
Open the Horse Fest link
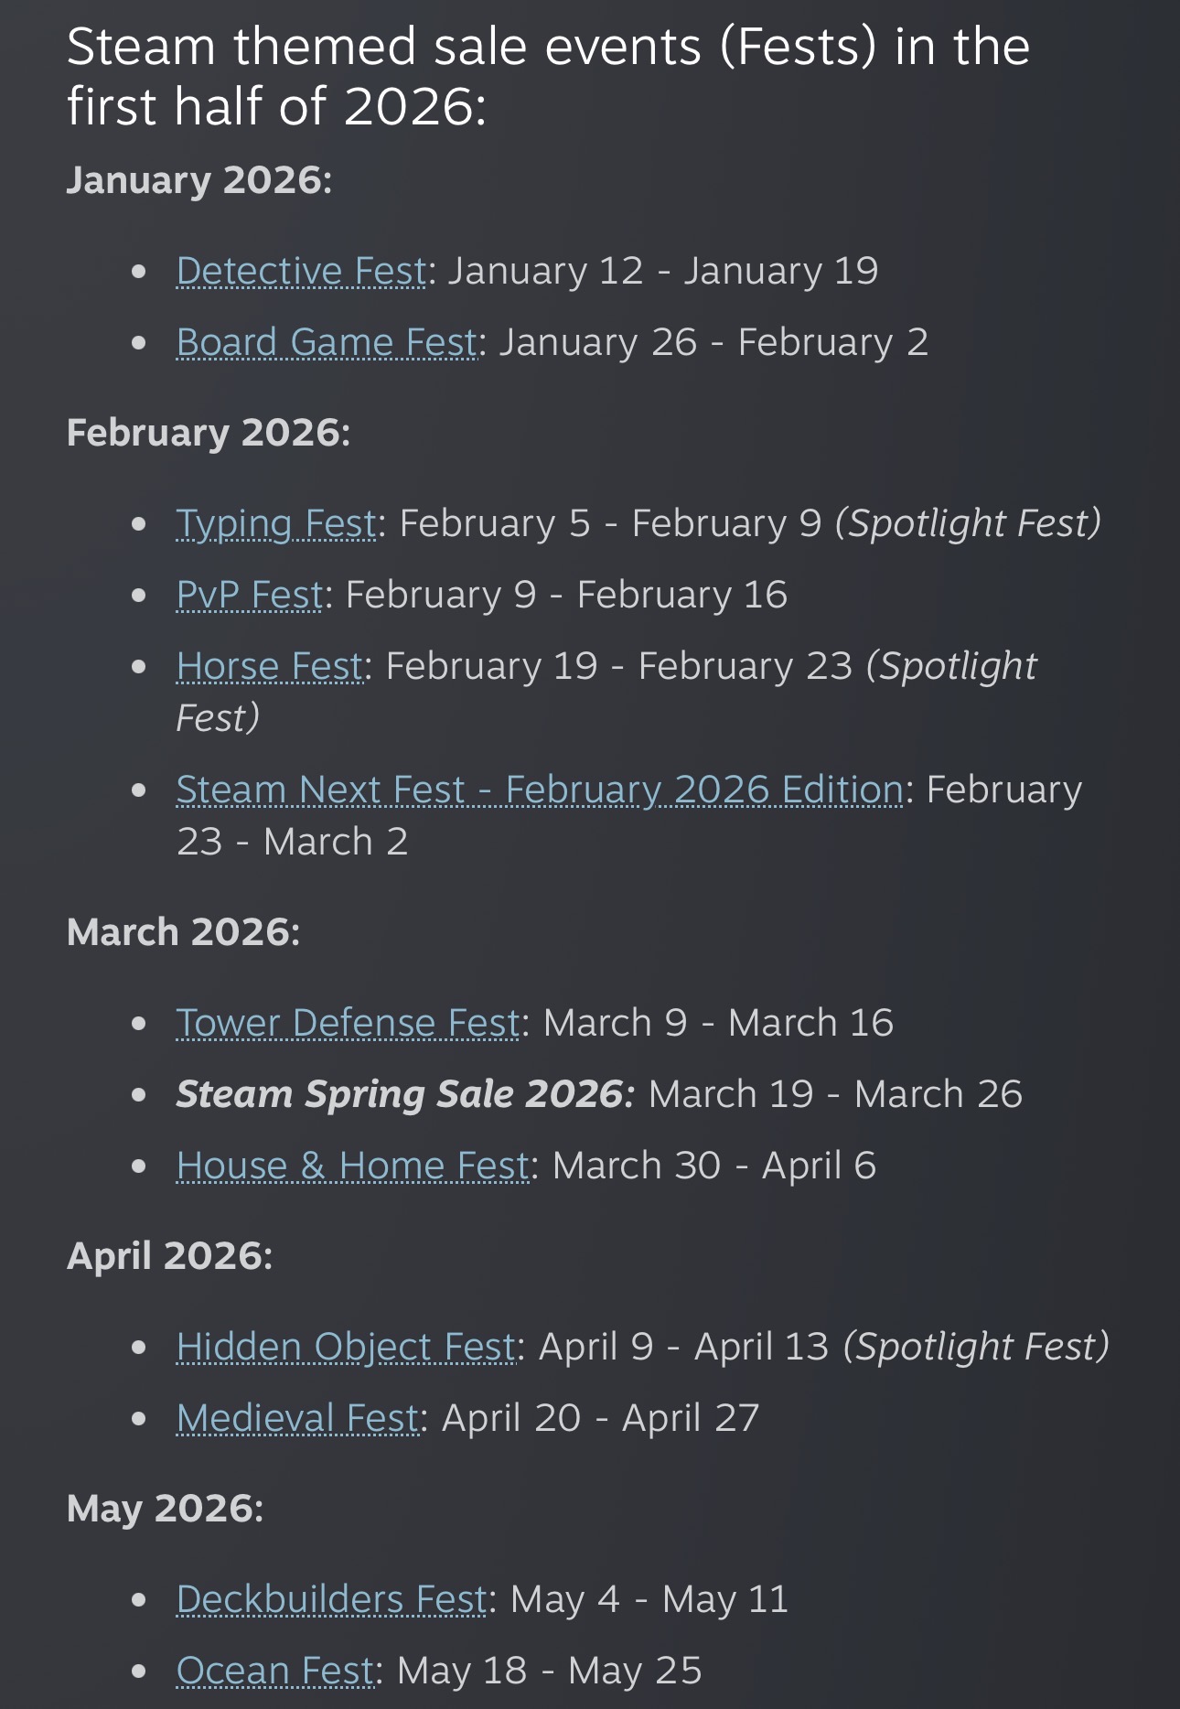270,666
